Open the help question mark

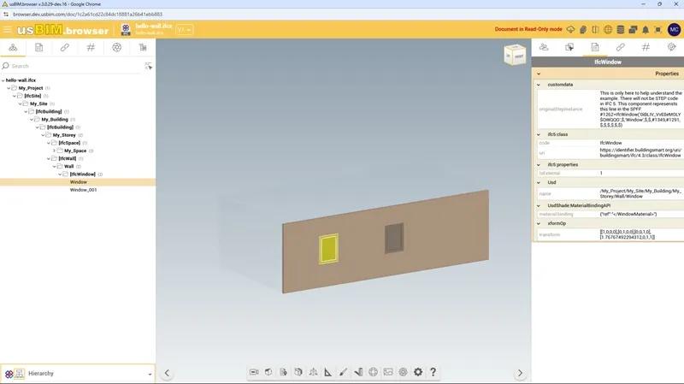(x=433, y=372)
